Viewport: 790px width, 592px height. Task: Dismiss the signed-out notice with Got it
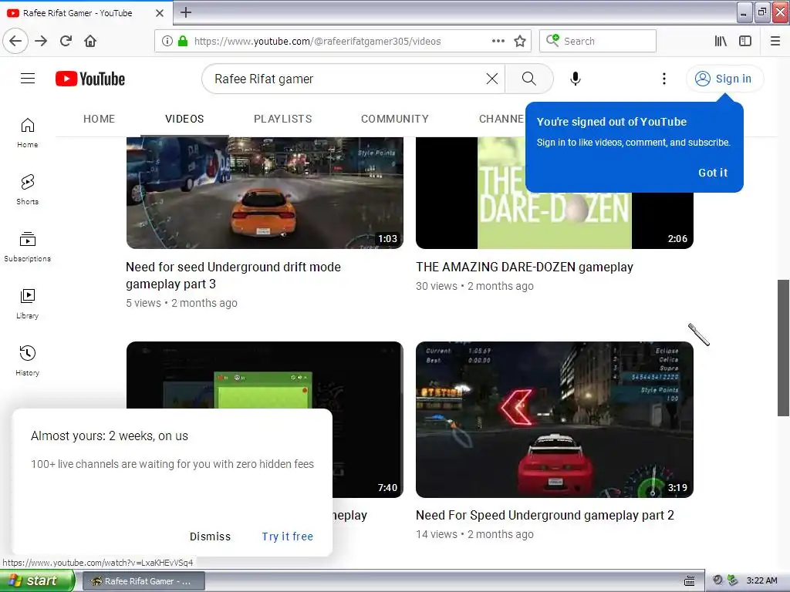pos(712,173)
